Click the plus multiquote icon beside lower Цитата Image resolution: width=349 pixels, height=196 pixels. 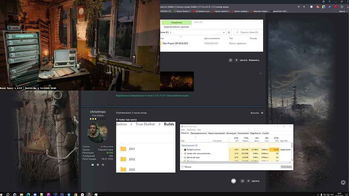pos(248,181)
